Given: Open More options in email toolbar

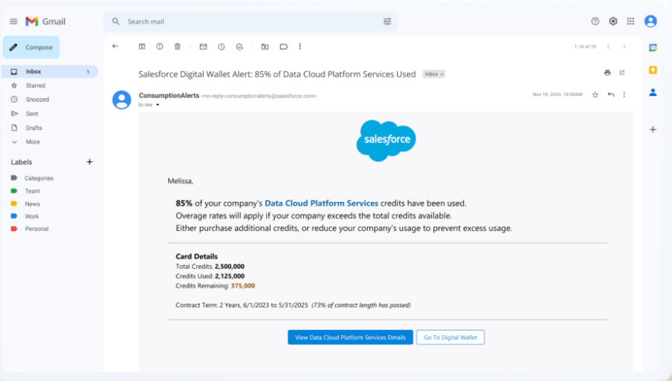Looking at the screenshot, I should [300, 46].
